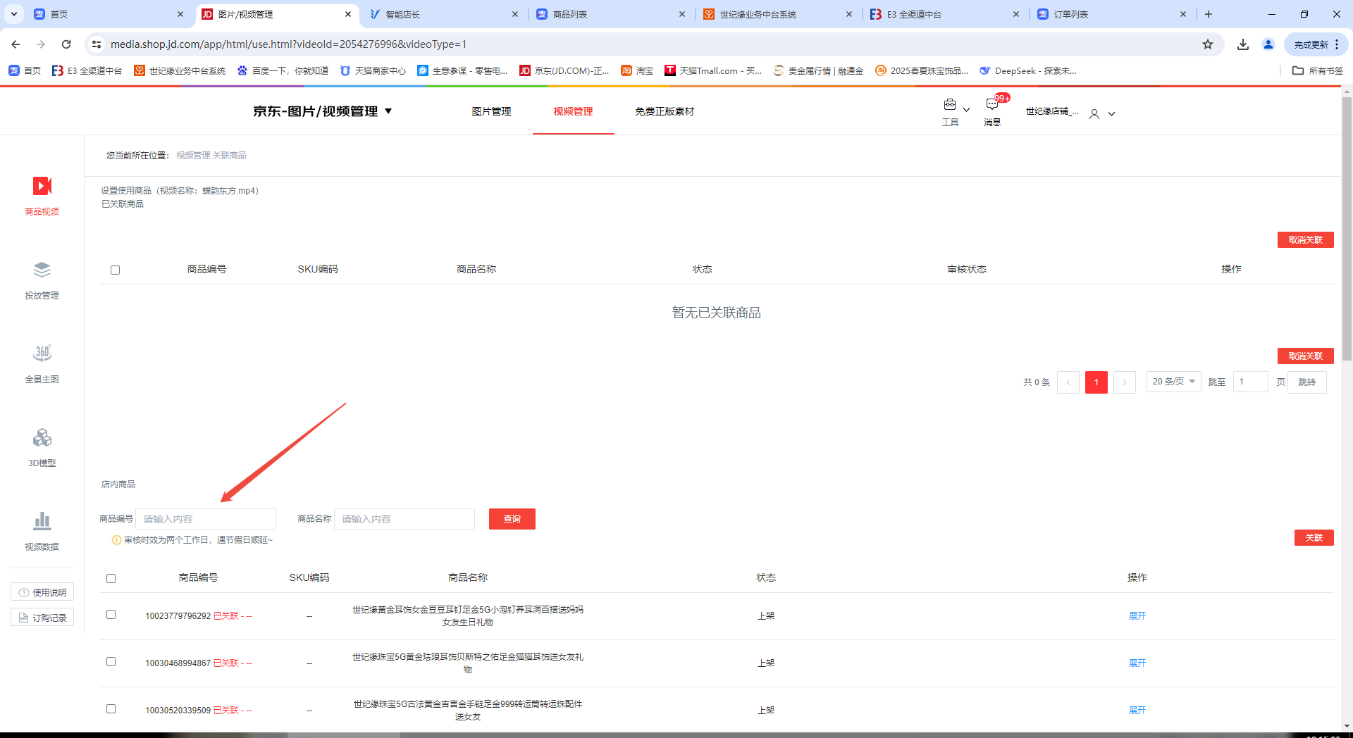Open 投放管理 in the sidebar

point(42,270)
